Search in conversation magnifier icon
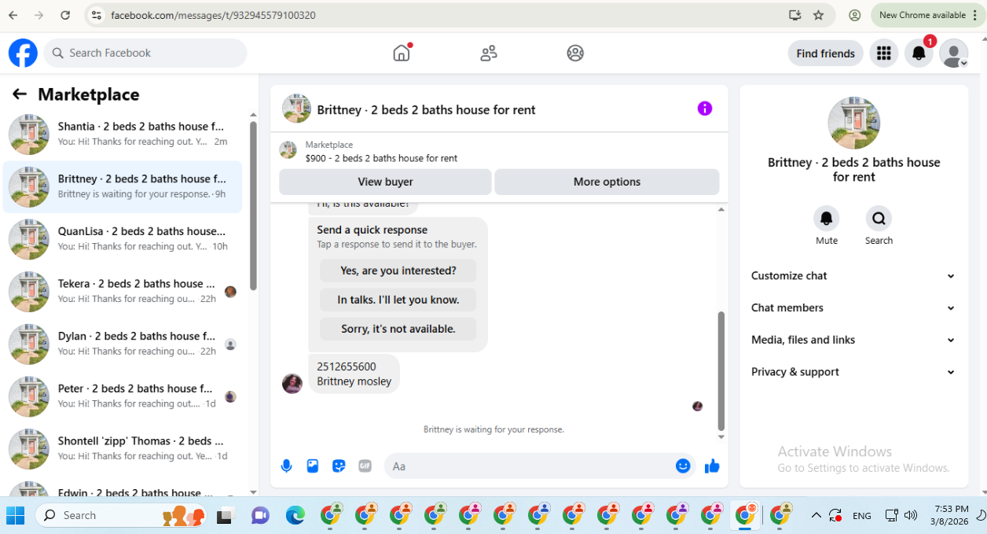This screenshot has width=987, height=534. [879, 218]
